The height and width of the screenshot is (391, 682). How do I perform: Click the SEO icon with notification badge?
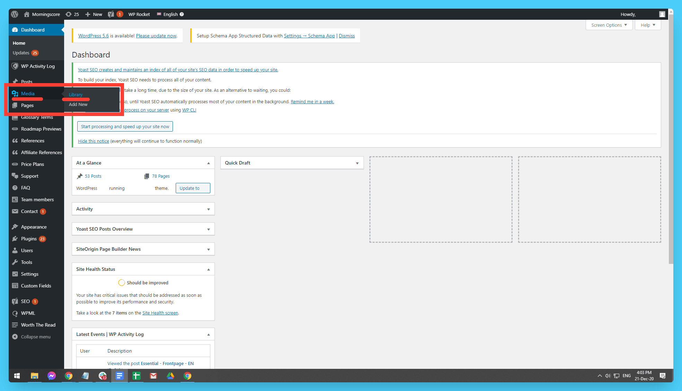coord(25,301)
